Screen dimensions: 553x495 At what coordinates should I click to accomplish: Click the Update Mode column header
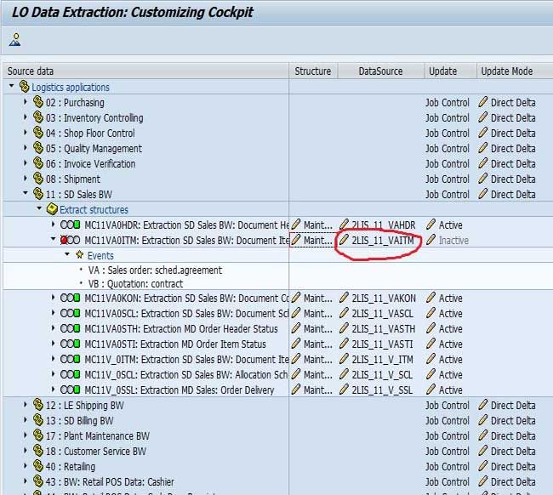[515, 71]
